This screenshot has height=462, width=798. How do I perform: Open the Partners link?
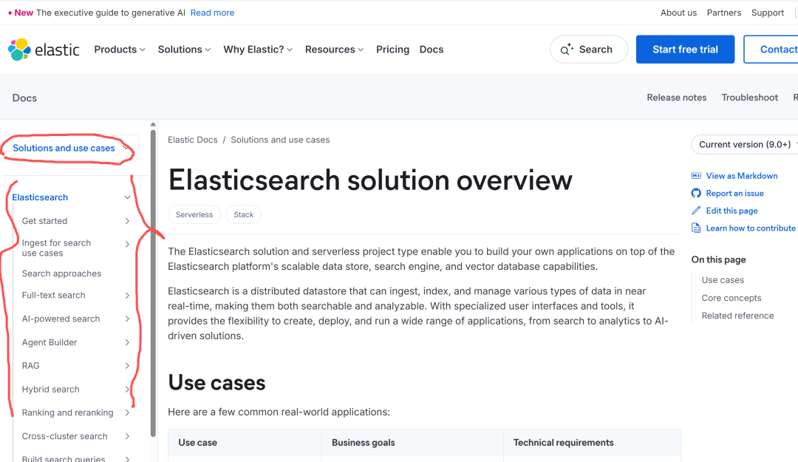tap(723, 13)
